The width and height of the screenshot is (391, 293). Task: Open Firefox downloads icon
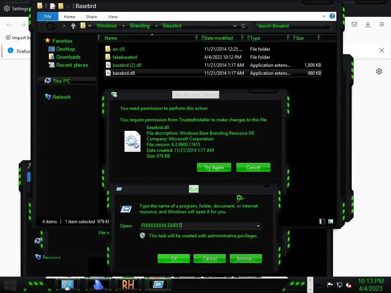point(368,24)
